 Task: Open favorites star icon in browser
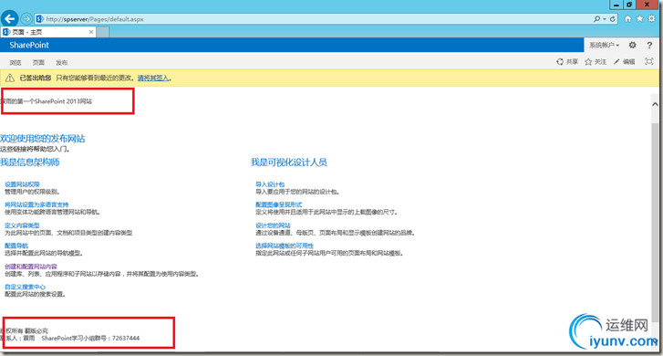(639, 18)
